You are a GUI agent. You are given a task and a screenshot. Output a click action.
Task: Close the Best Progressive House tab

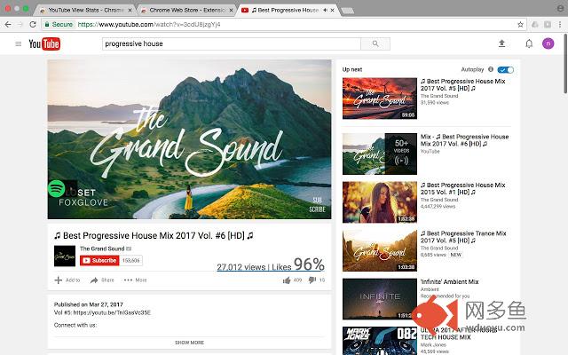[332, 10]
